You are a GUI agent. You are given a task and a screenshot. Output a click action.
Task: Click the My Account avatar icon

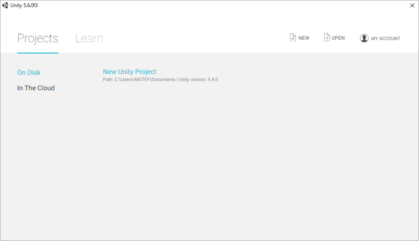(x=364, y=38)
